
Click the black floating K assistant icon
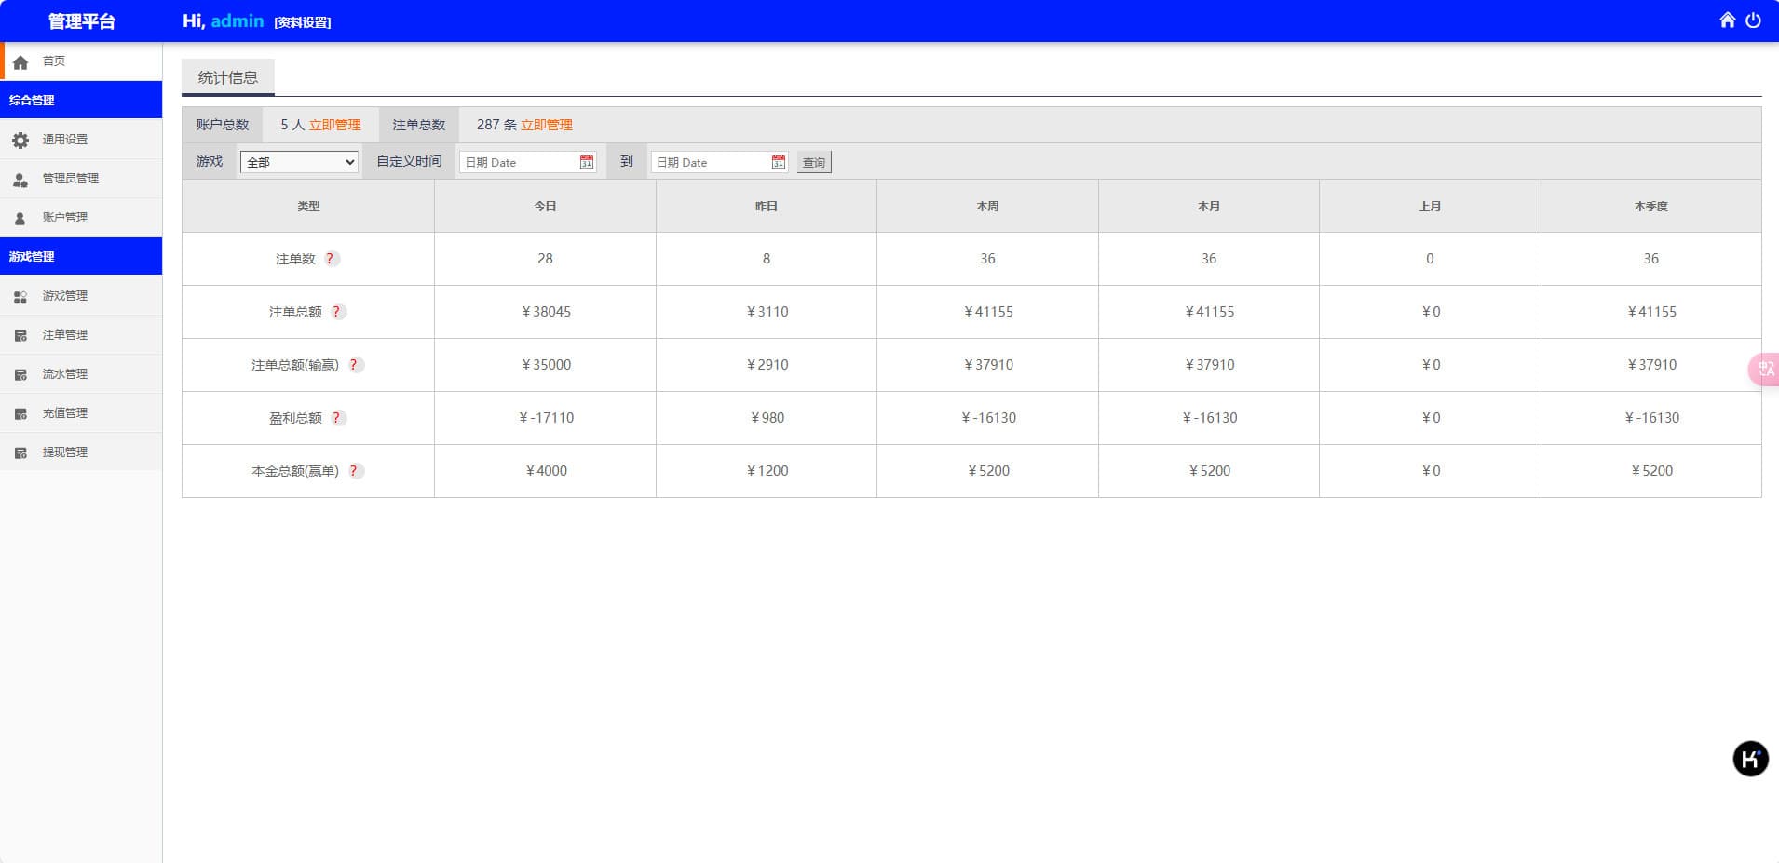[1750, 759]
